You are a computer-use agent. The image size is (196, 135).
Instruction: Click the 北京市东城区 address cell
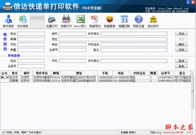[79, 81]
